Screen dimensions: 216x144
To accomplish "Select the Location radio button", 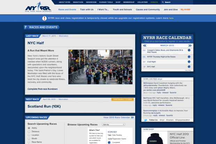I will pos(29,135).
